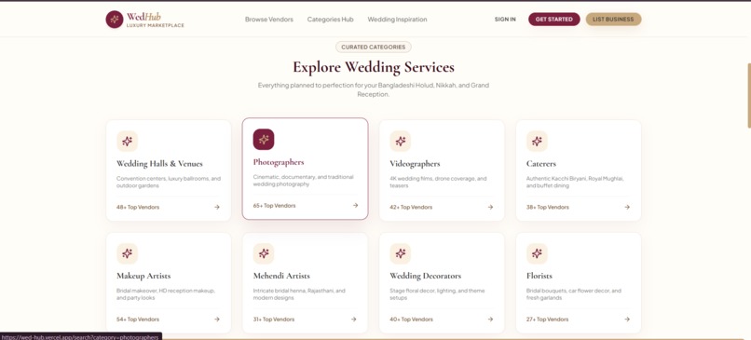Viewport: 751px width, 340px height.
Task: Click the '4K wedding films, drone coverage' description
Action: 438,182
